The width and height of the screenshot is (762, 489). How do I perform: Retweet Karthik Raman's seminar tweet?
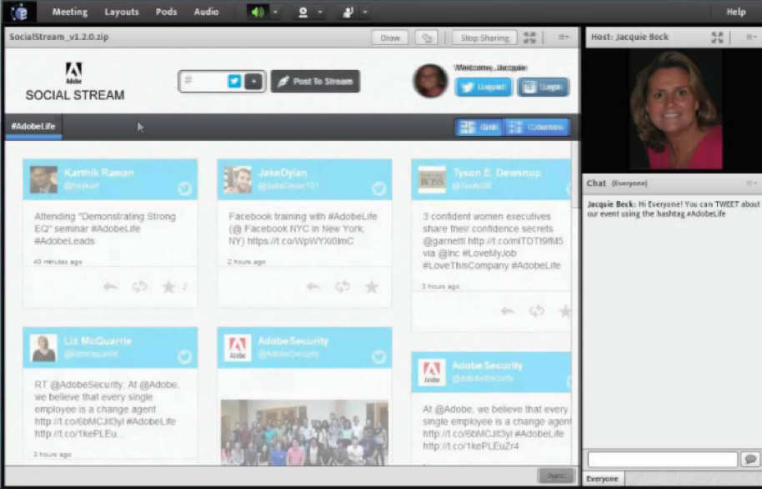(x=138, y=286)
